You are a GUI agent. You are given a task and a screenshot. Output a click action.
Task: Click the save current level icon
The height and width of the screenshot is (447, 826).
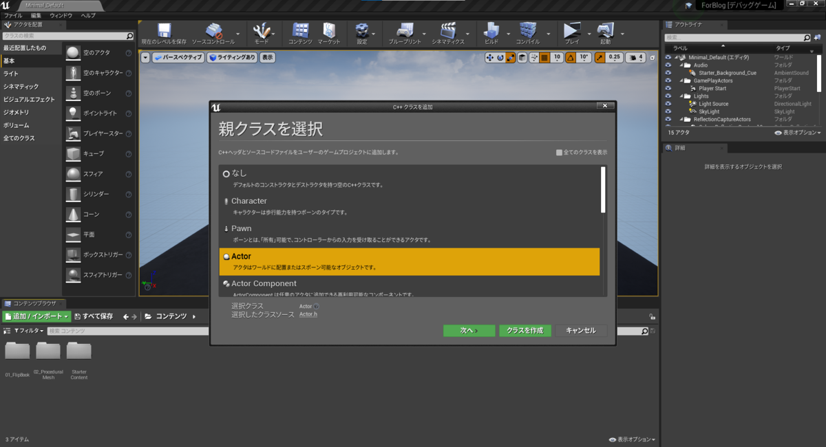point(164,31)
